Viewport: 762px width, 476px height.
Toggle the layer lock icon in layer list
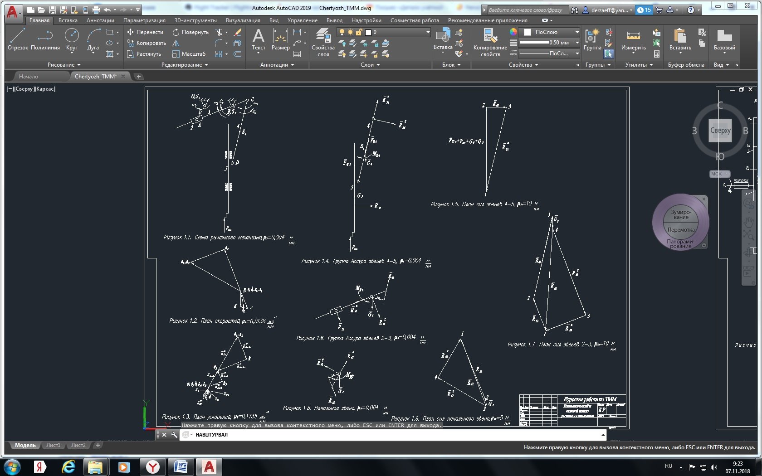tap(359, 32)
